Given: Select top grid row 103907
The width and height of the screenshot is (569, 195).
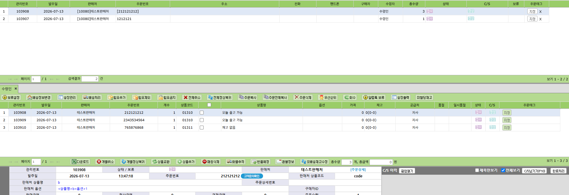Looking at the screenshot, I should click(274, 19).
